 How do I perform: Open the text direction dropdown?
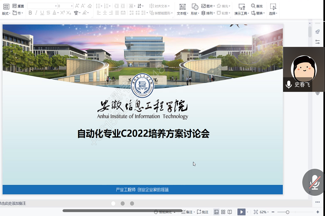140,6
